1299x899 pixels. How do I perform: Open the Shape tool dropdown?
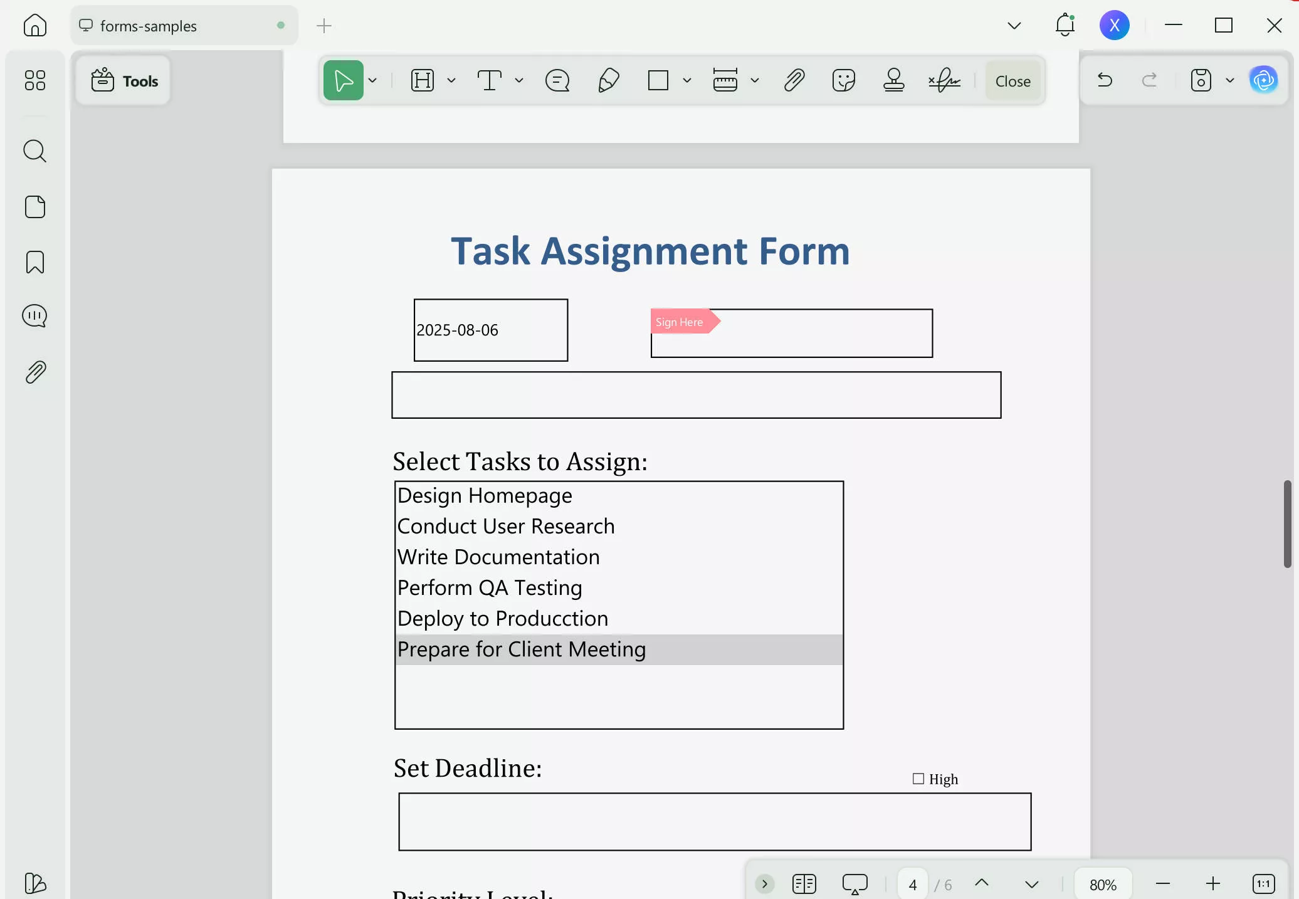[687, 80]
